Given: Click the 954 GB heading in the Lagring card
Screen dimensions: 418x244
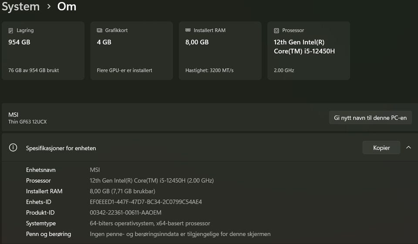Looking at the screenshot, I should click(19, 42).
